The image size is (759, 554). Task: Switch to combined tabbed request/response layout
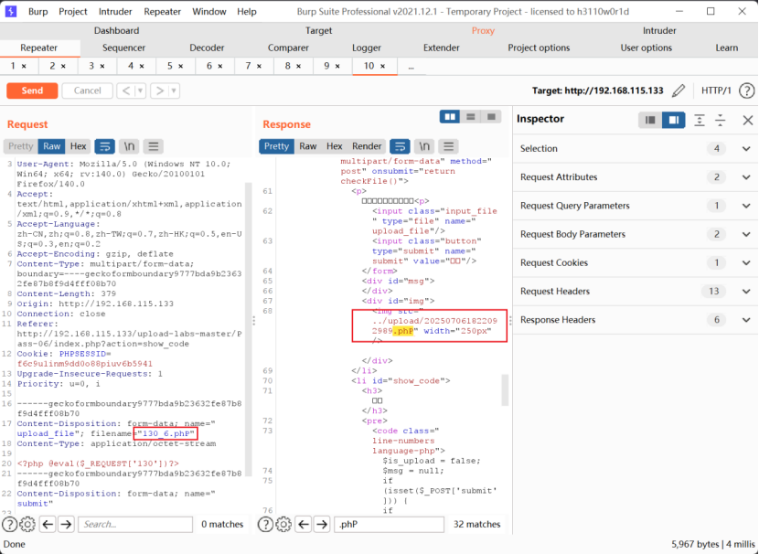pyautogui.click(x=491, y=117)
